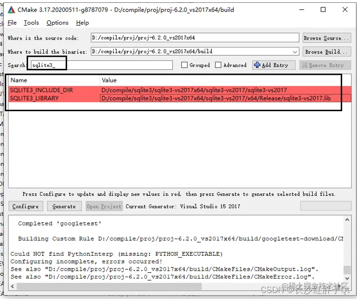Open the Tools menu

click(32, 23)
